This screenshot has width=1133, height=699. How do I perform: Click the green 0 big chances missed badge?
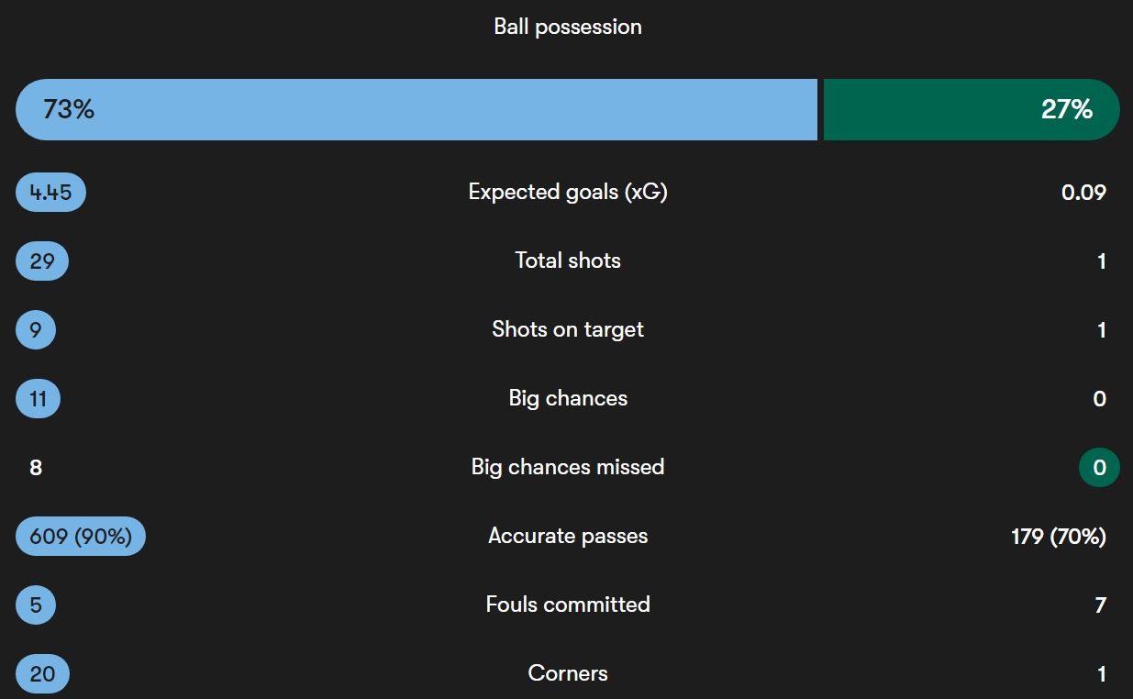click(x=1099, y=468)
